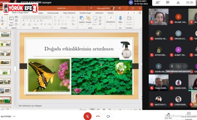The image size is (197, 120).
Task: Open the 'Şekiller' shapes gallery
Action: [x=82, y=20]
